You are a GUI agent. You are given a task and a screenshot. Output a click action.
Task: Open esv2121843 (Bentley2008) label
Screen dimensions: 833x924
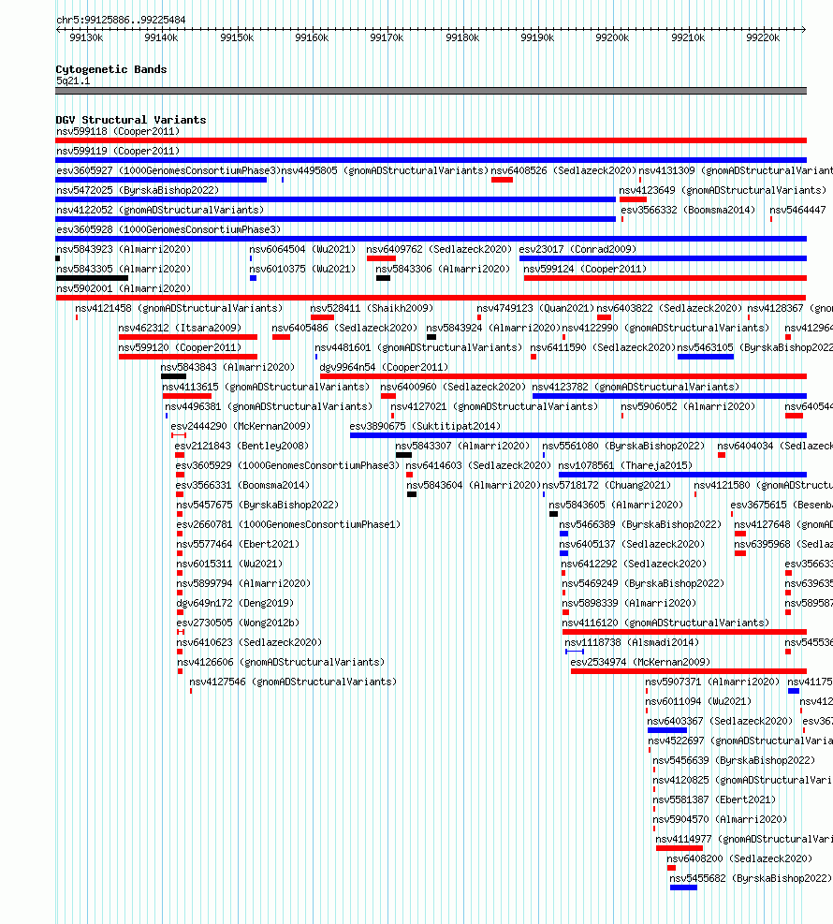click(241, 446)
